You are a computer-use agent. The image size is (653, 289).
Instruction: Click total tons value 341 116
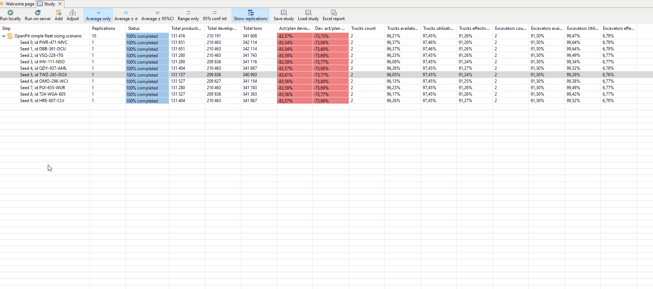pos(250,62)
